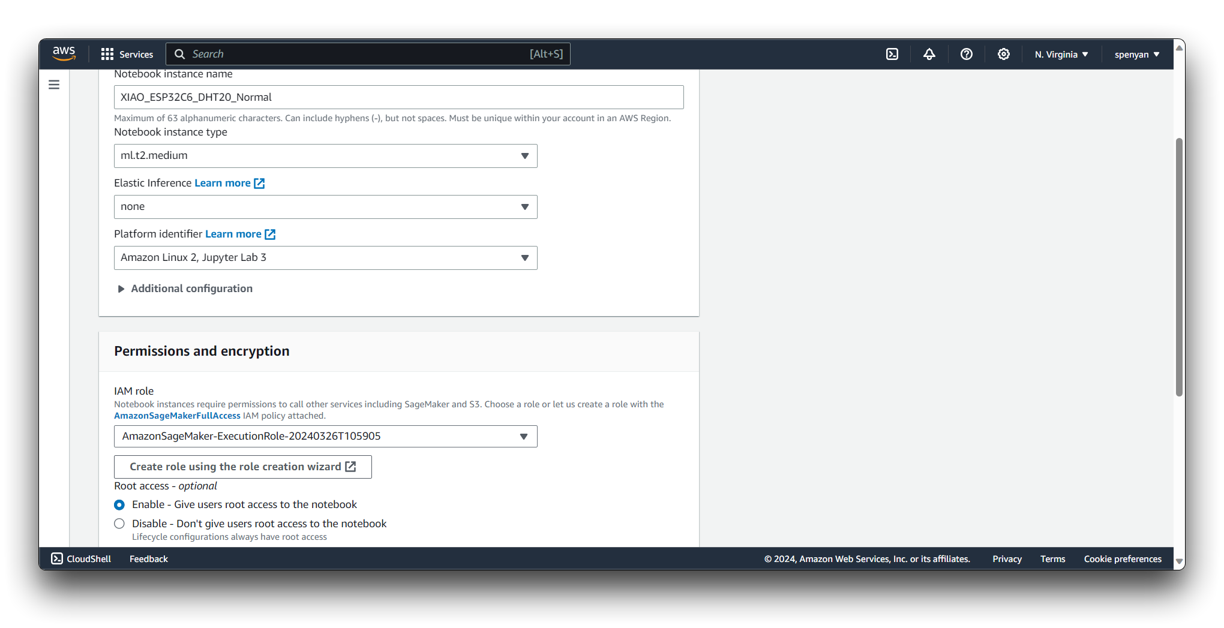
Task: Click the CloudShell icon in the footer
Action: 57,558
